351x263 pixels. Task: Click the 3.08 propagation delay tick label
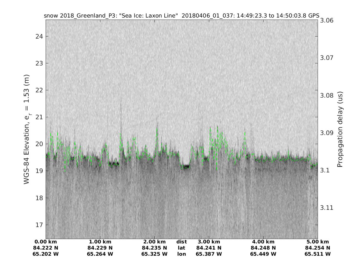327,96
